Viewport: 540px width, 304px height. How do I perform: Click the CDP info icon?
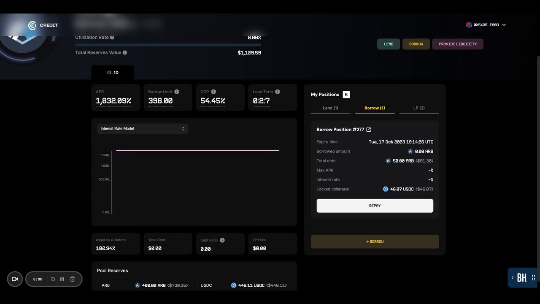tap(213, 92)
